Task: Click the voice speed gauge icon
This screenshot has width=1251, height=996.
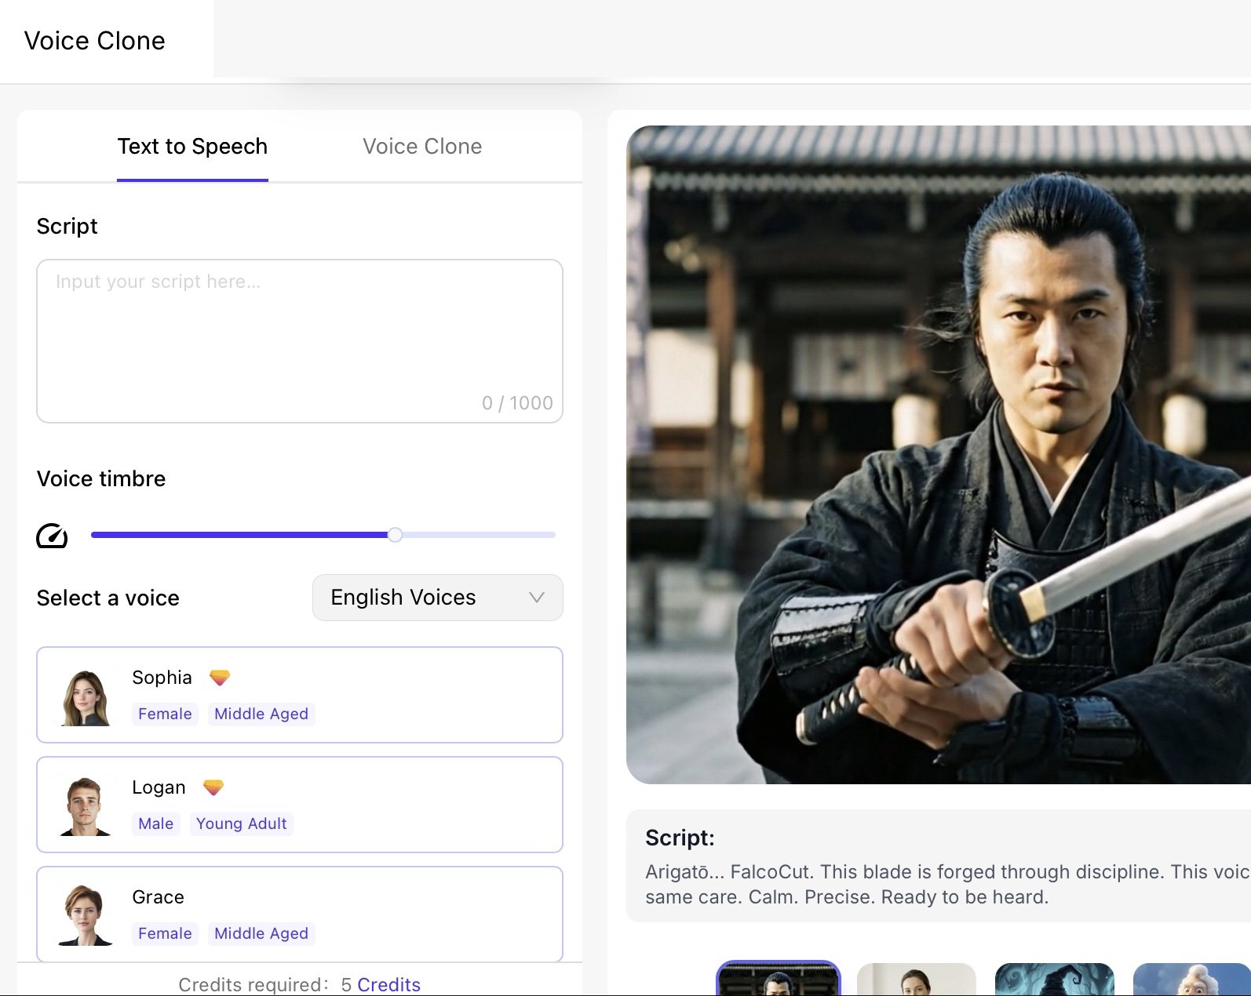Action: point(52,536)
